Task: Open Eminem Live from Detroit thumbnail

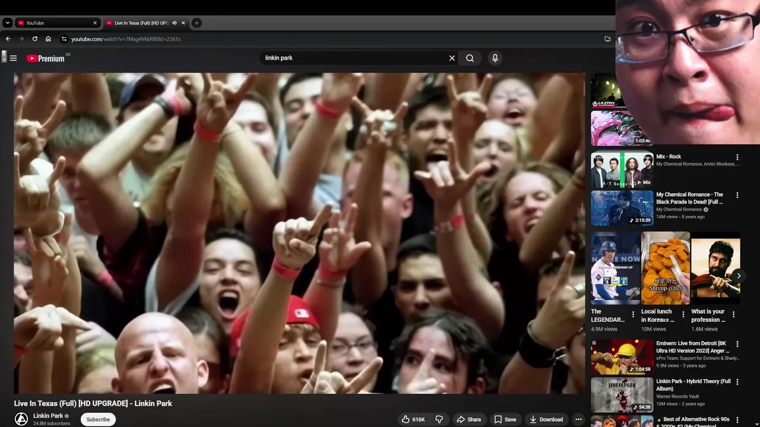Action: [x=622, y=356]
